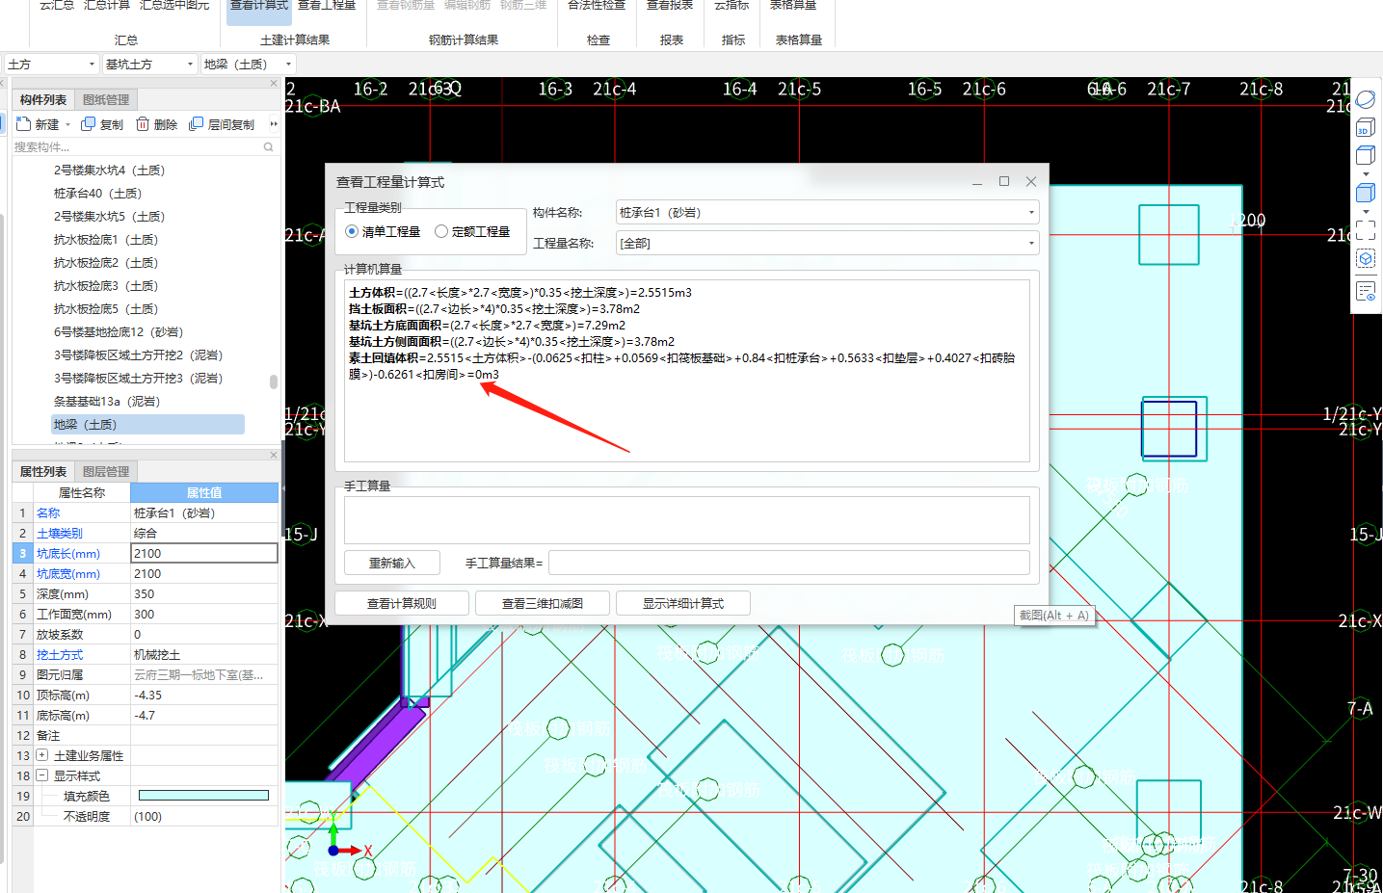The height and width of the screenshot is (893, 1383).
Task: Click the 手工算量 input box
Action: pyautogui.click(x=687, y=520)
